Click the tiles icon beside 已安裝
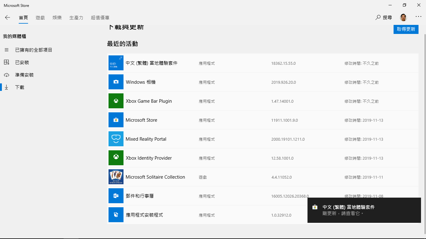Screen dimensions: 426x239 click(x=7, y=62)
